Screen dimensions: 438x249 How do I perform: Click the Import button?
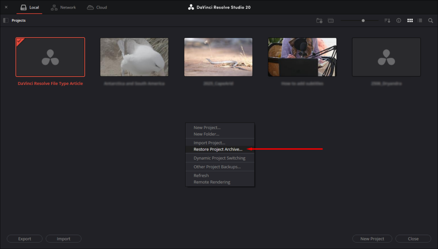click(x=63, y=239)
